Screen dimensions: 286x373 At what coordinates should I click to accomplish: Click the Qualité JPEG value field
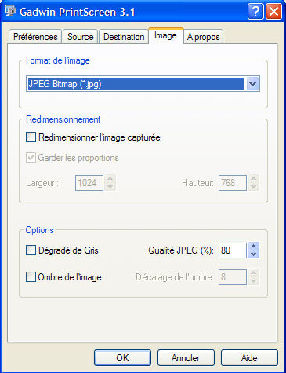(x=232, y=250)
